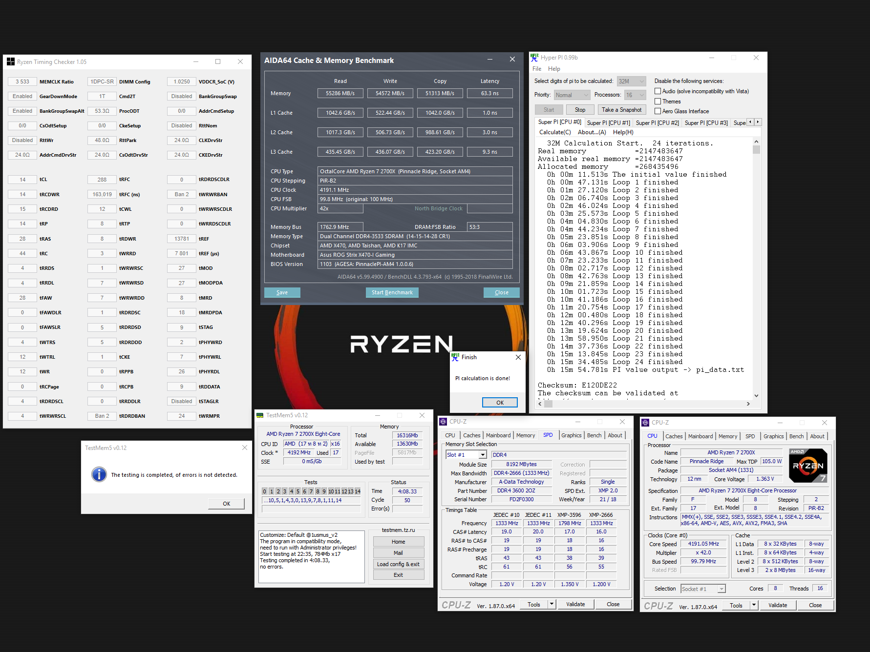Click scroll-up arrow in Hyper PI log

tap(756, 142)
